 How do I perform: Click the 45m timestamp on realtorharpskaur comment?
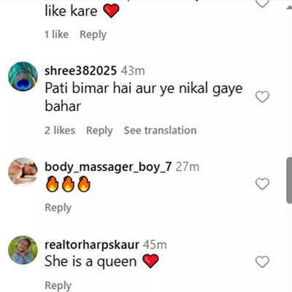click(155, 245)
